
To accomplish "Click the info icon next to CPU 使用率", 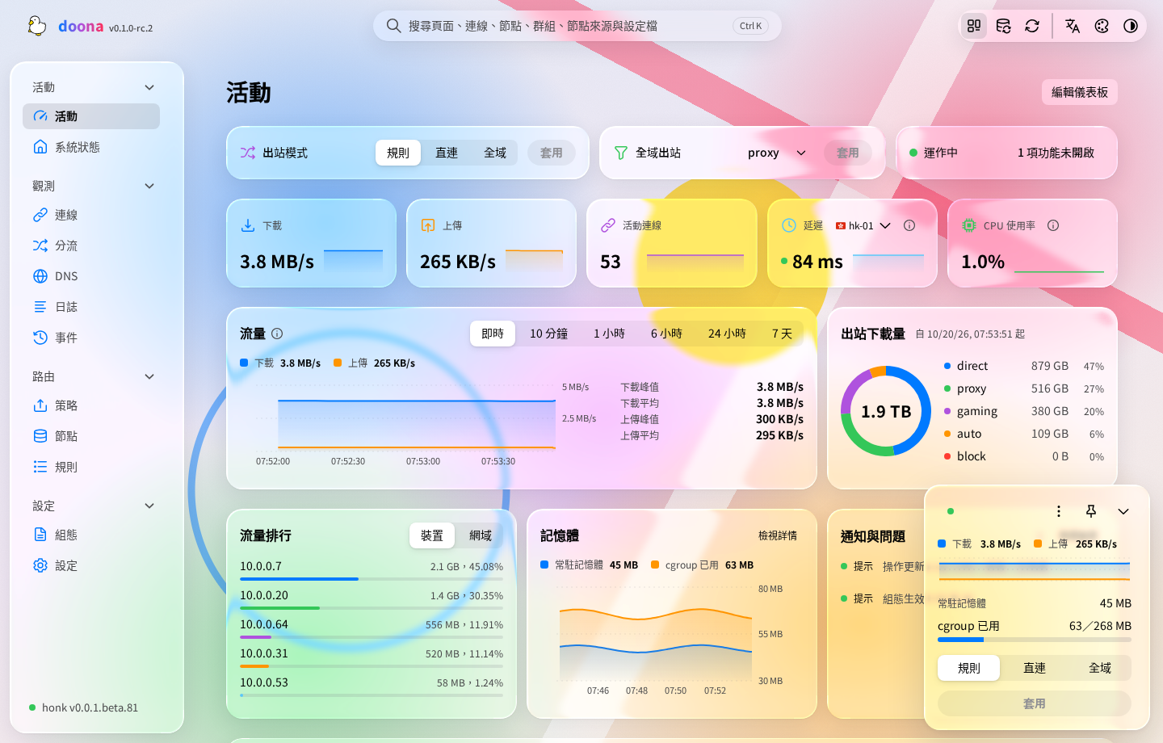I will 1053,225.
